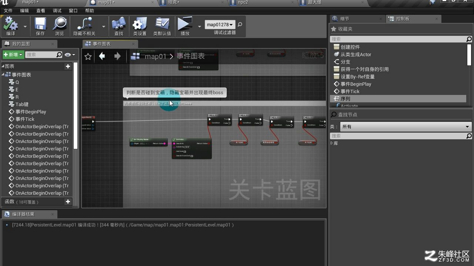Toggle 隐藏不相关 hide unrelated nodes
This screenshot has width=474, height=266.
click(x=84, y=27)
